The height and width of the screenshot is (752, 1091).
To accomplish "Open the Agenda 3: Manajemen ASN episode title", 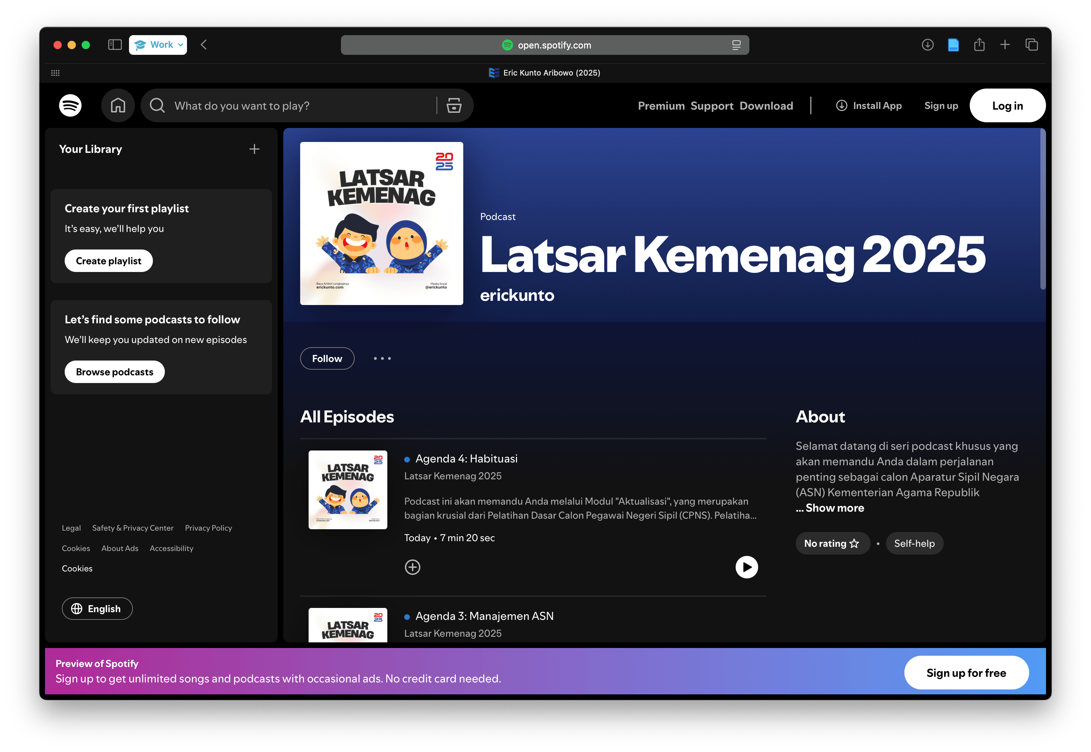I will tap(484, 616).
